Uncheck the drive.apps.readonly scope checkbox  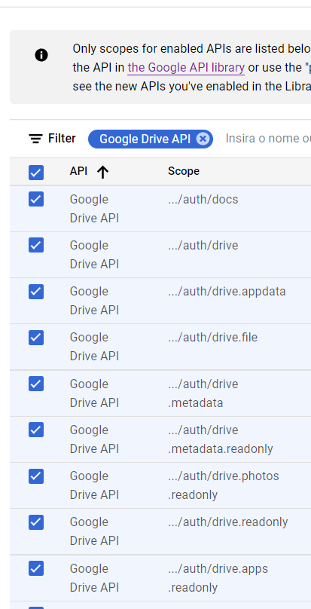pos(36,568)
